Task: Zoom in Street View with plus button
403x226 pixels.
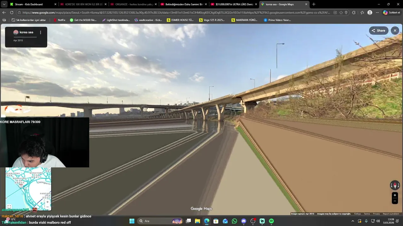Action: pyautogui.click(x=395, y=195)
